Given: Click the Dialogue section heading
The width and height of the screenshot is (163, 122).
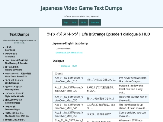Looking at the screenshot, I should (x=58, y=61).
